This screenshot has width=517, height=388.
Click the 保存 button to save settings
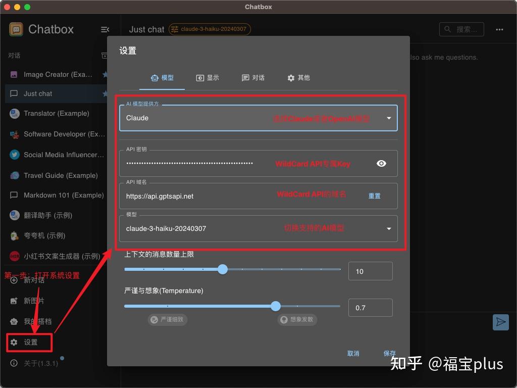389,354
